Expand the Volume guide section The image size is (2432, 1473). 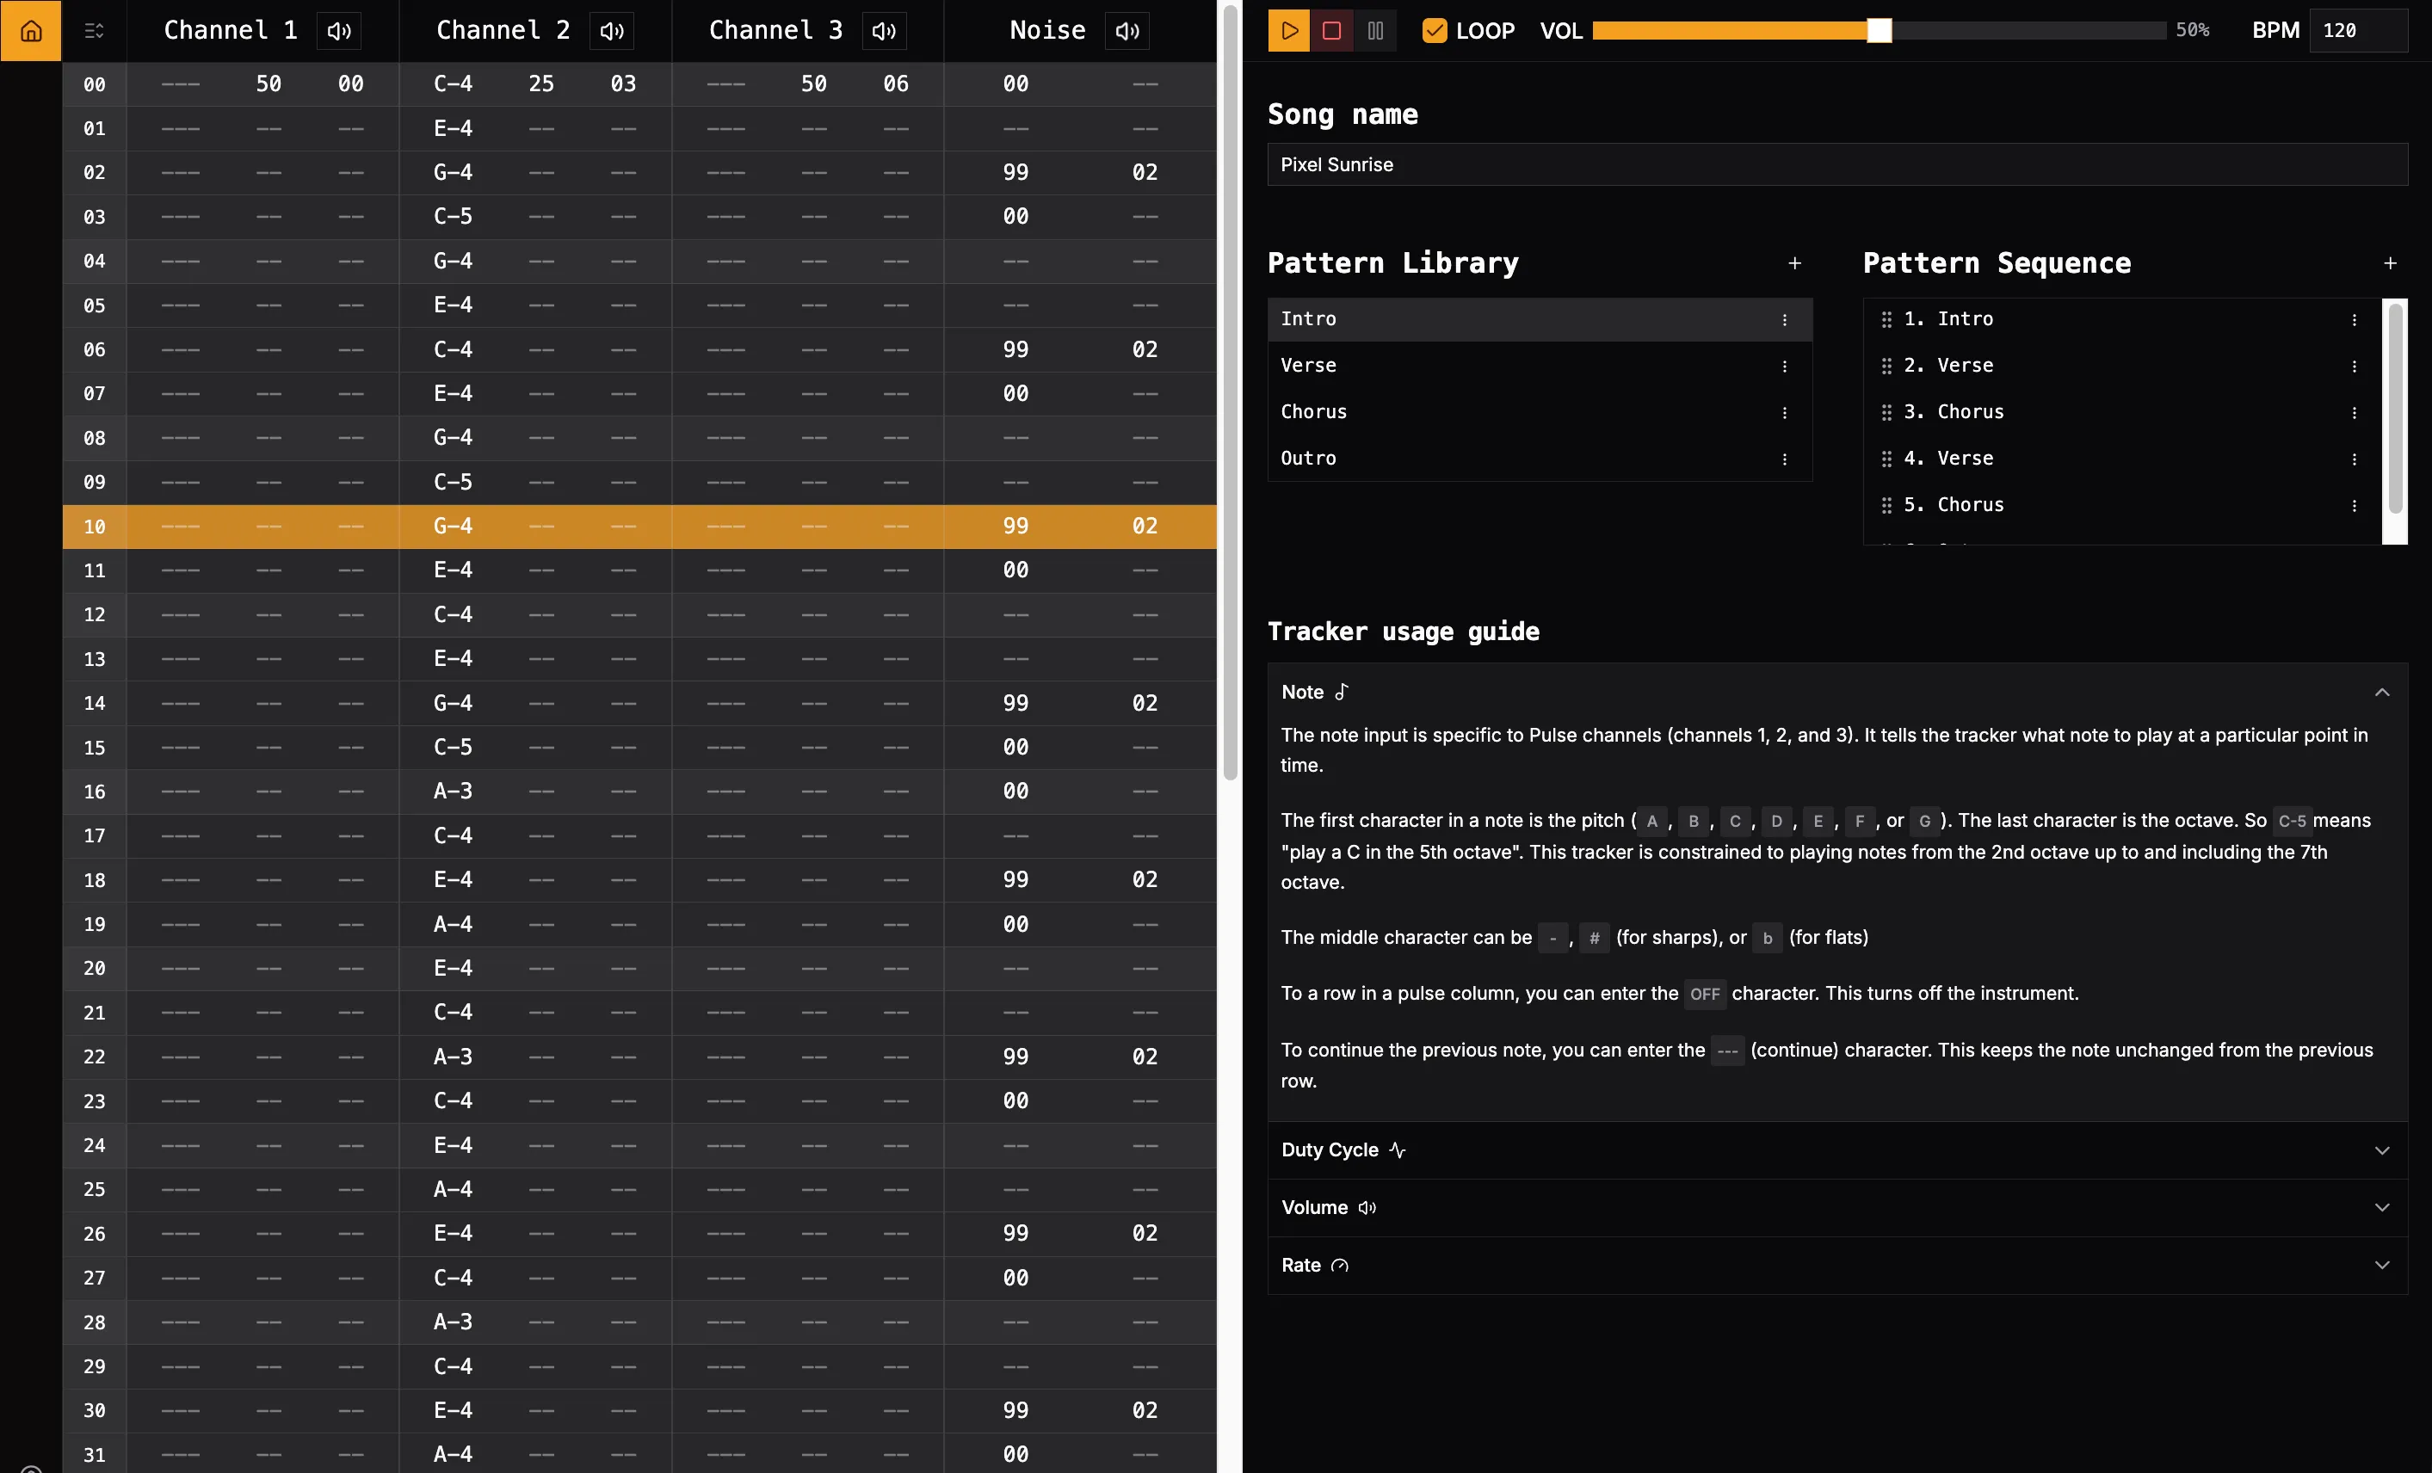(1836, 1208)
